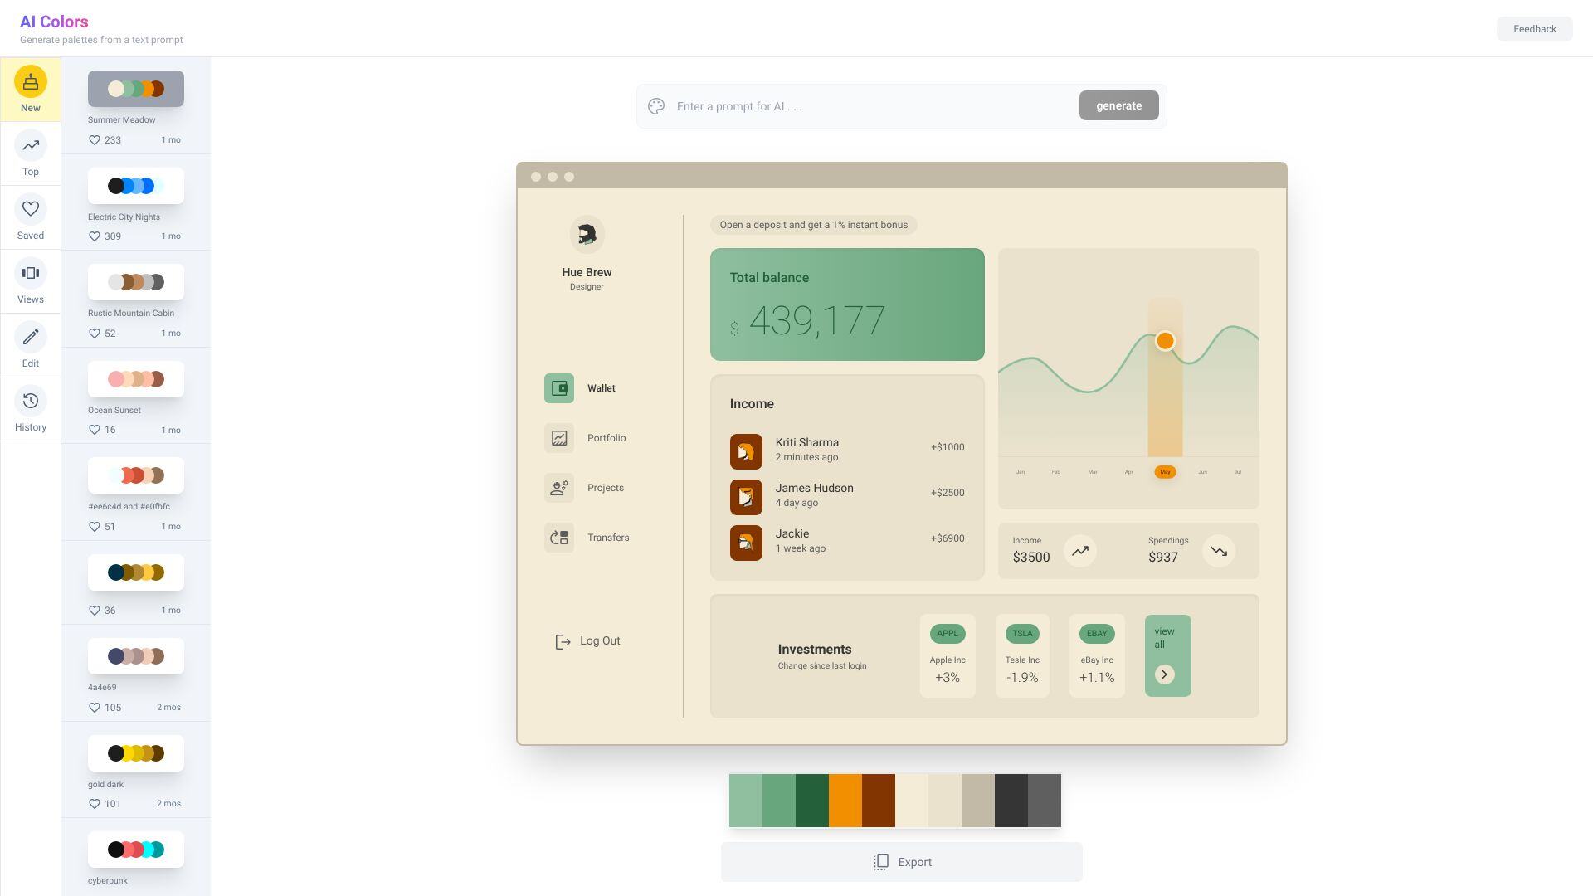Image resolution: width=1593 pixels, height=896 pixels.
Task: Click the income trend arrow indicator
Action: pos(1080,549)
